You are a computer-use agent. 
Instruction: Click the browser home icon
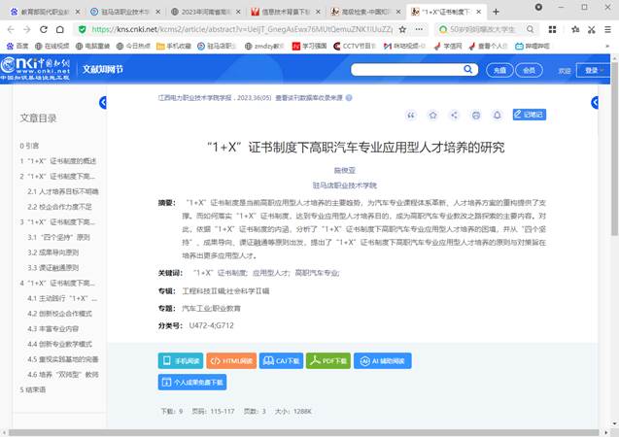click(x=59, y=29)
